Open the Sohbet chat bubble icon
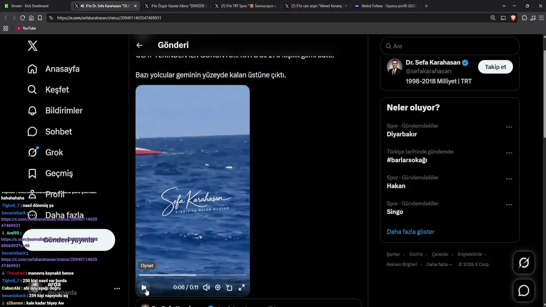This screenshot has height=307, width=546. click(x=32, y=131)
